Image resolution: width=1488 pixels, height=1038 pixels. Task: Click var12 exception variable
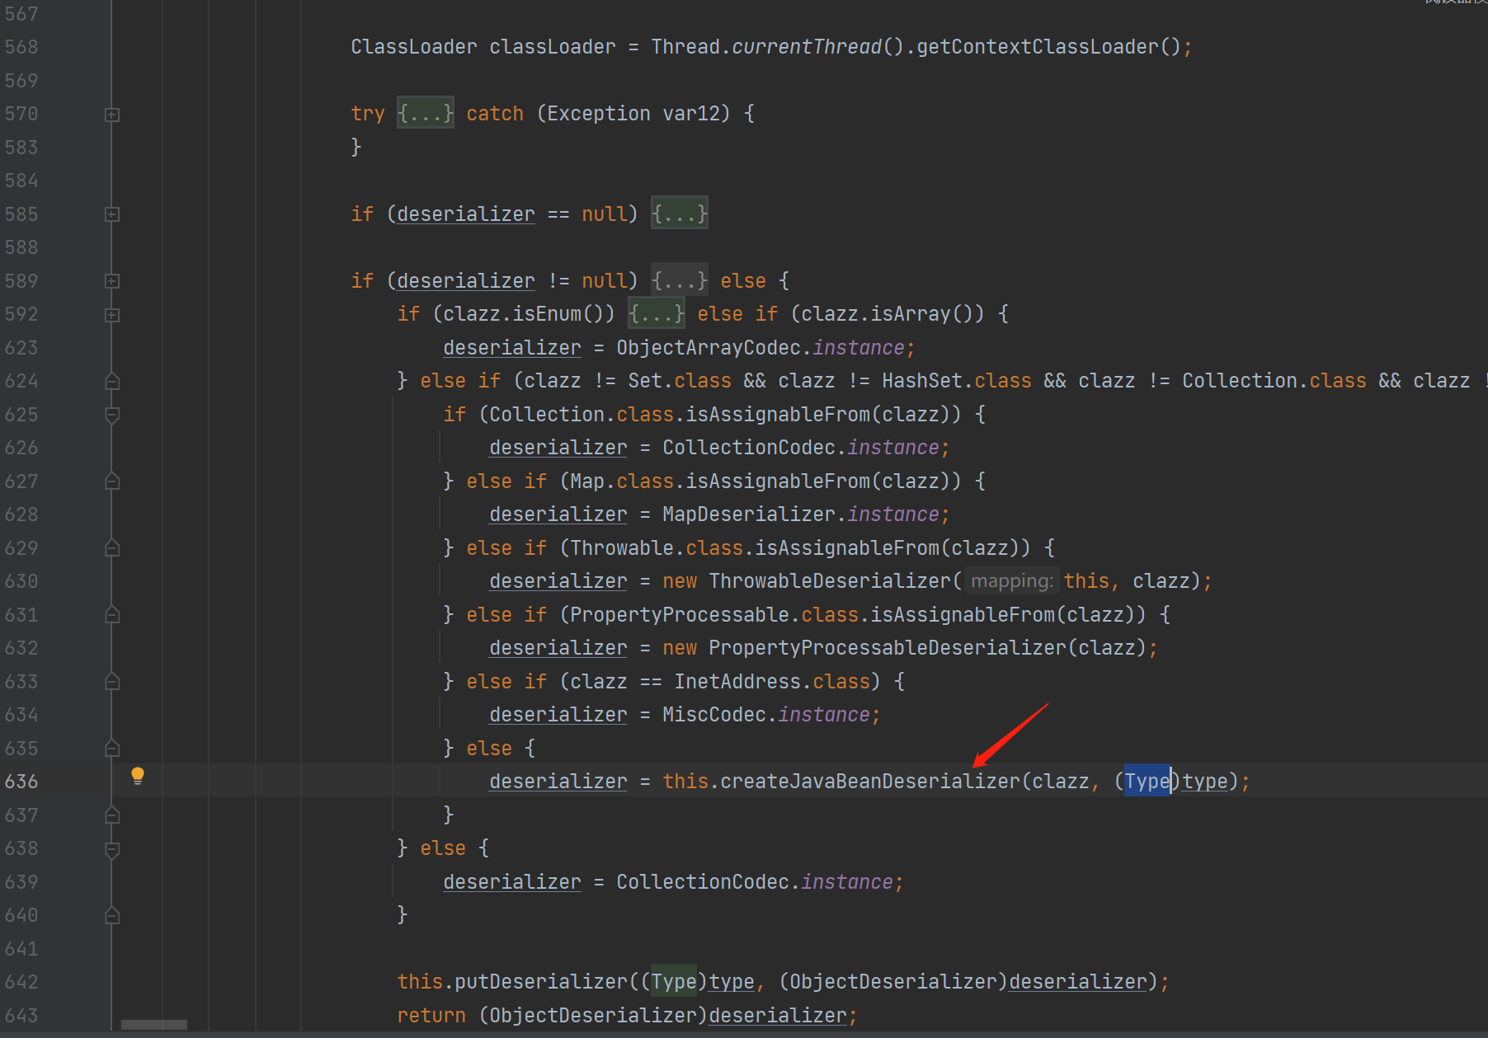(x=691, y=113)
